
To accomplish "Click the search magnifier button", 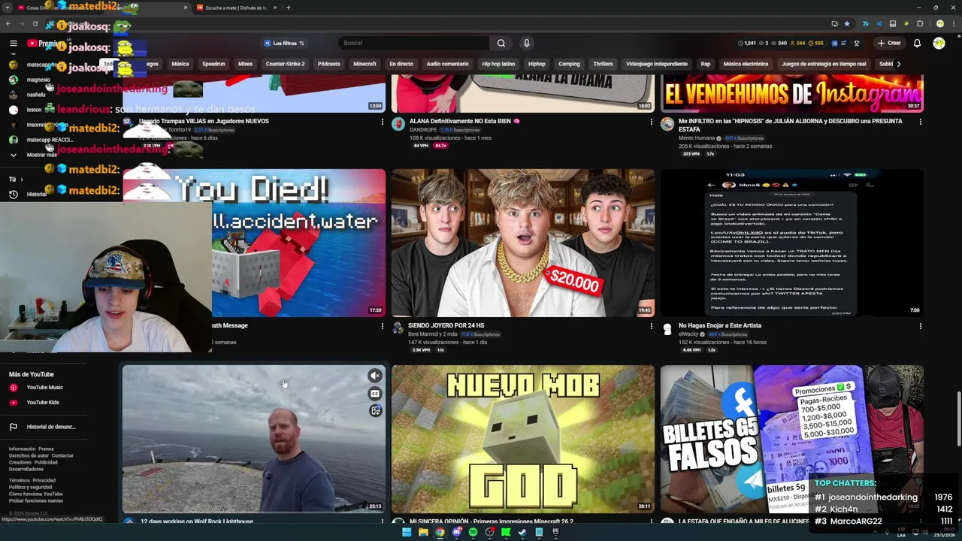I will click(x=501, y=44).
